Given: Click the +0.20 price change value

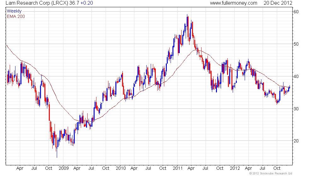Looking at the screenshot, I should [x=87, y=3].
